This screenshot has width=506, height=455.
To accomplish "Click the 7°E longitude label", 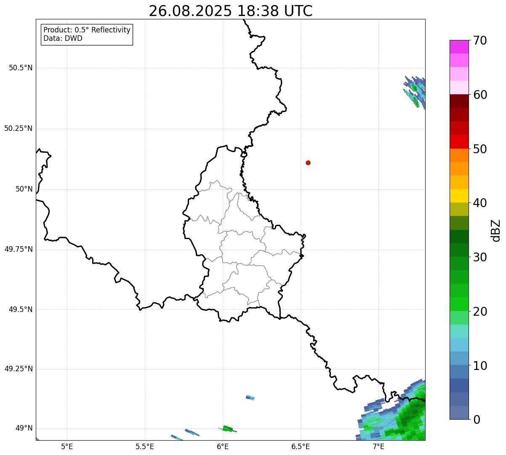I will (x=378, y=446).
